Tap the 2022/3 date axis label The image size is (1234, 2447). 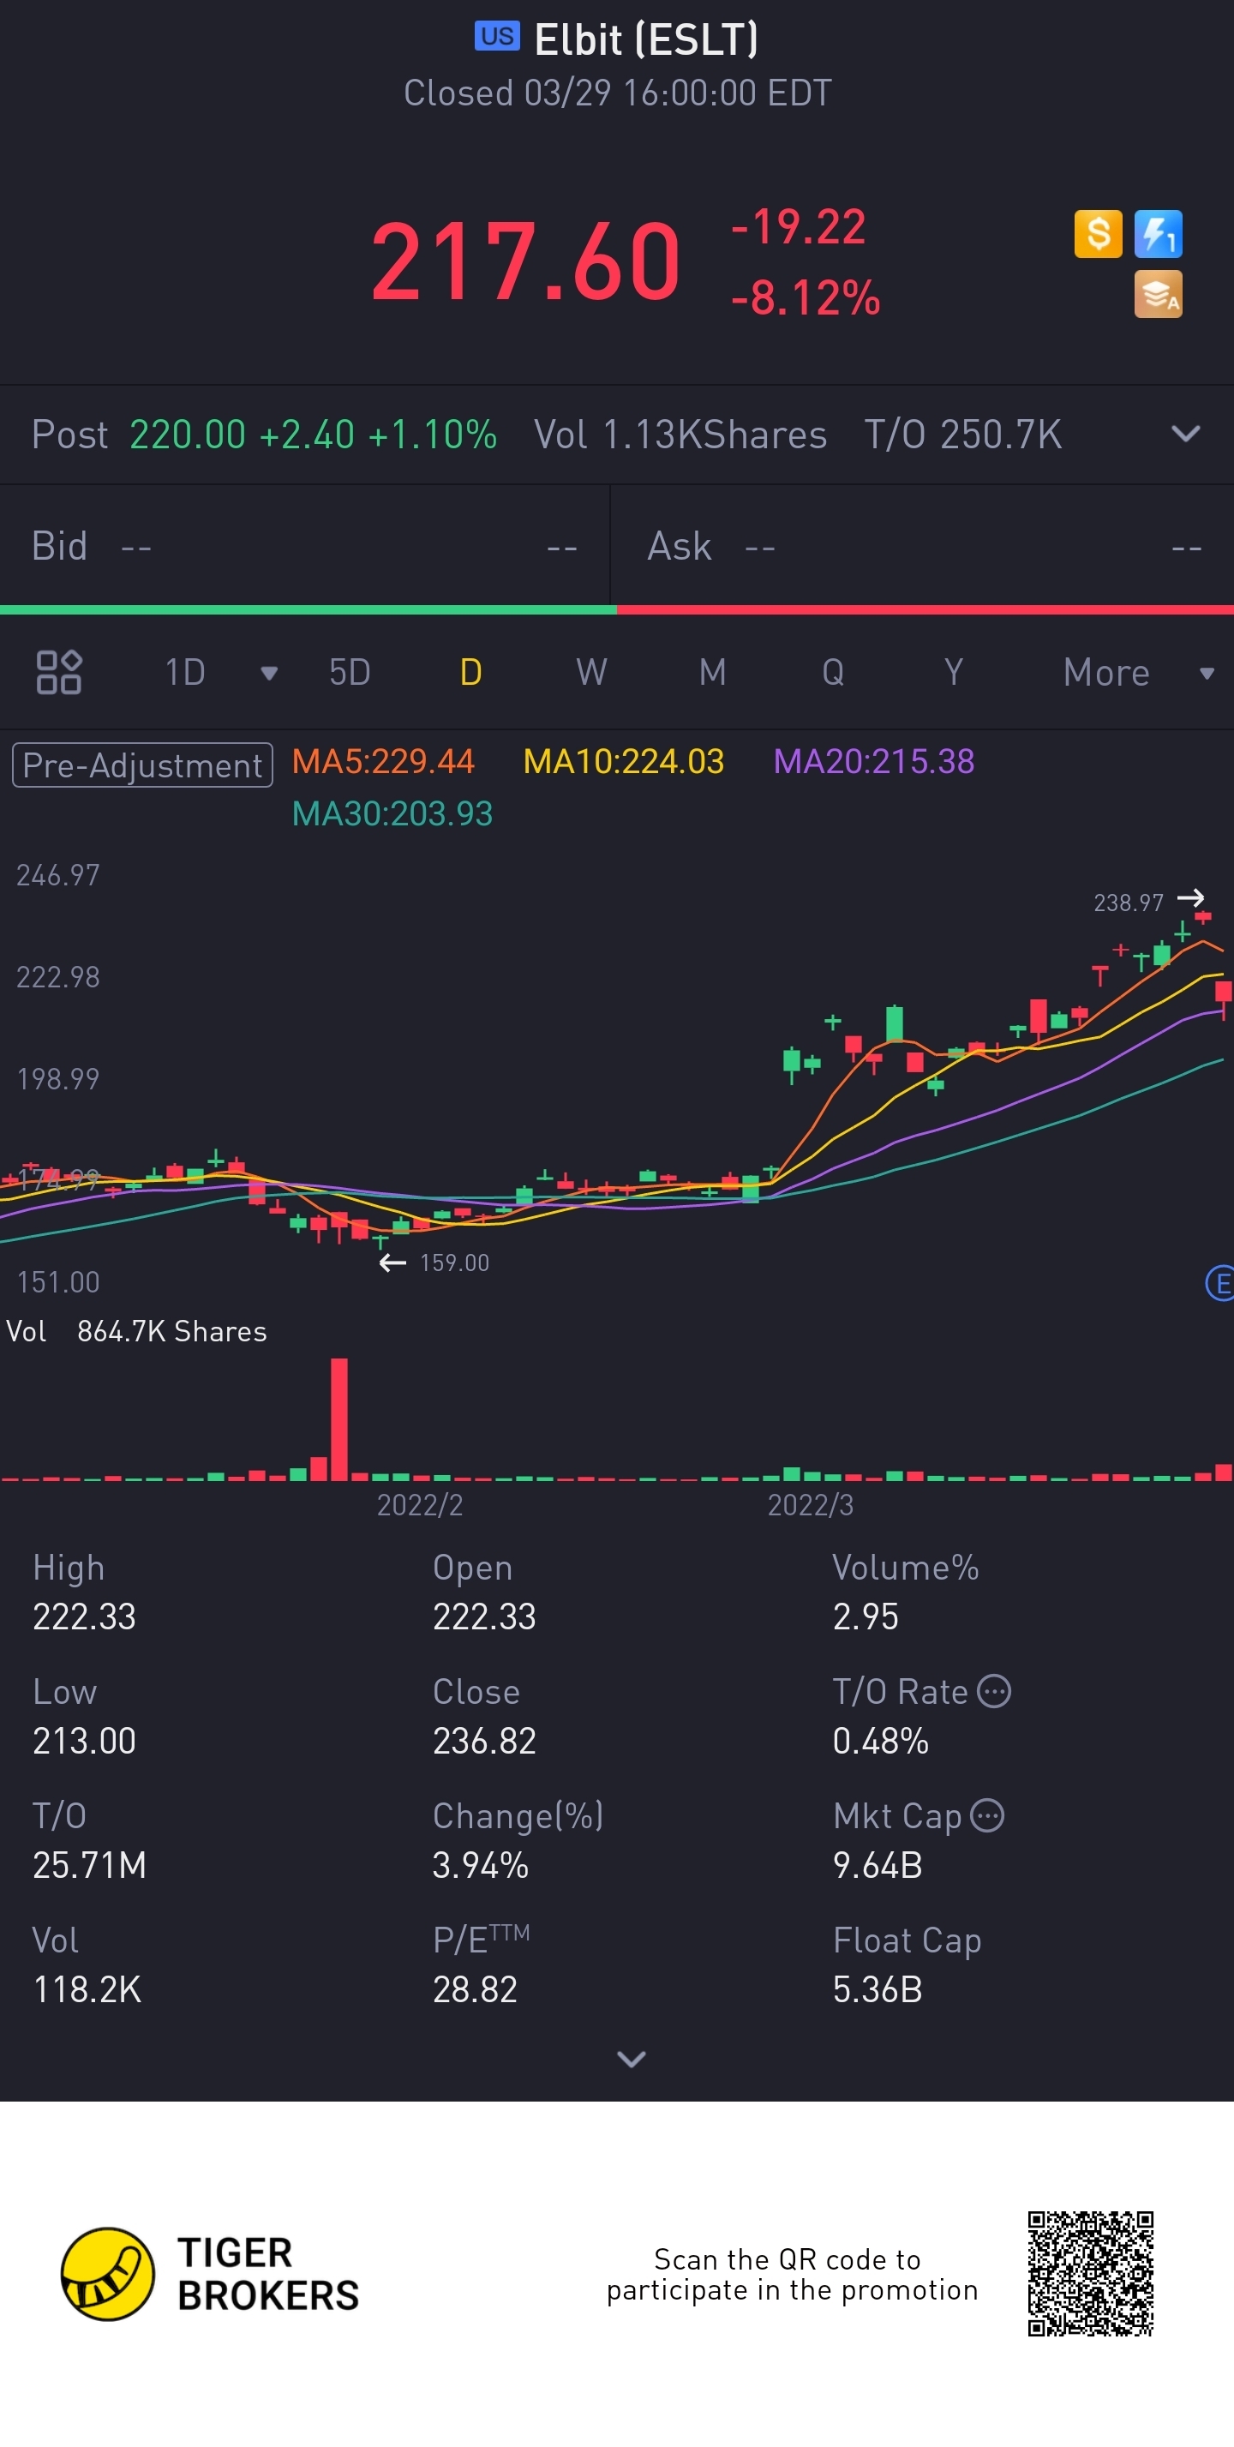coord(811,1506)
